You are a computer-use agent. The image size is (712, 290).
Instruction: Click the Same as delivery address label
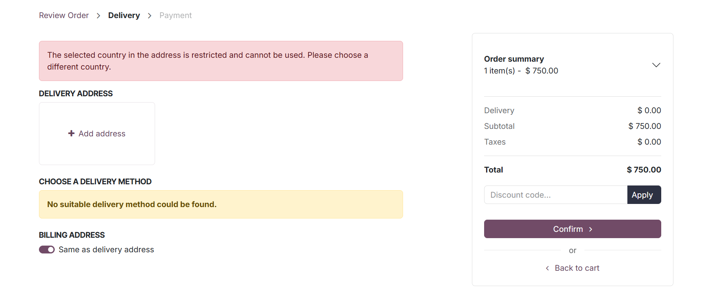pyautogui.click(x=106, y=250)
